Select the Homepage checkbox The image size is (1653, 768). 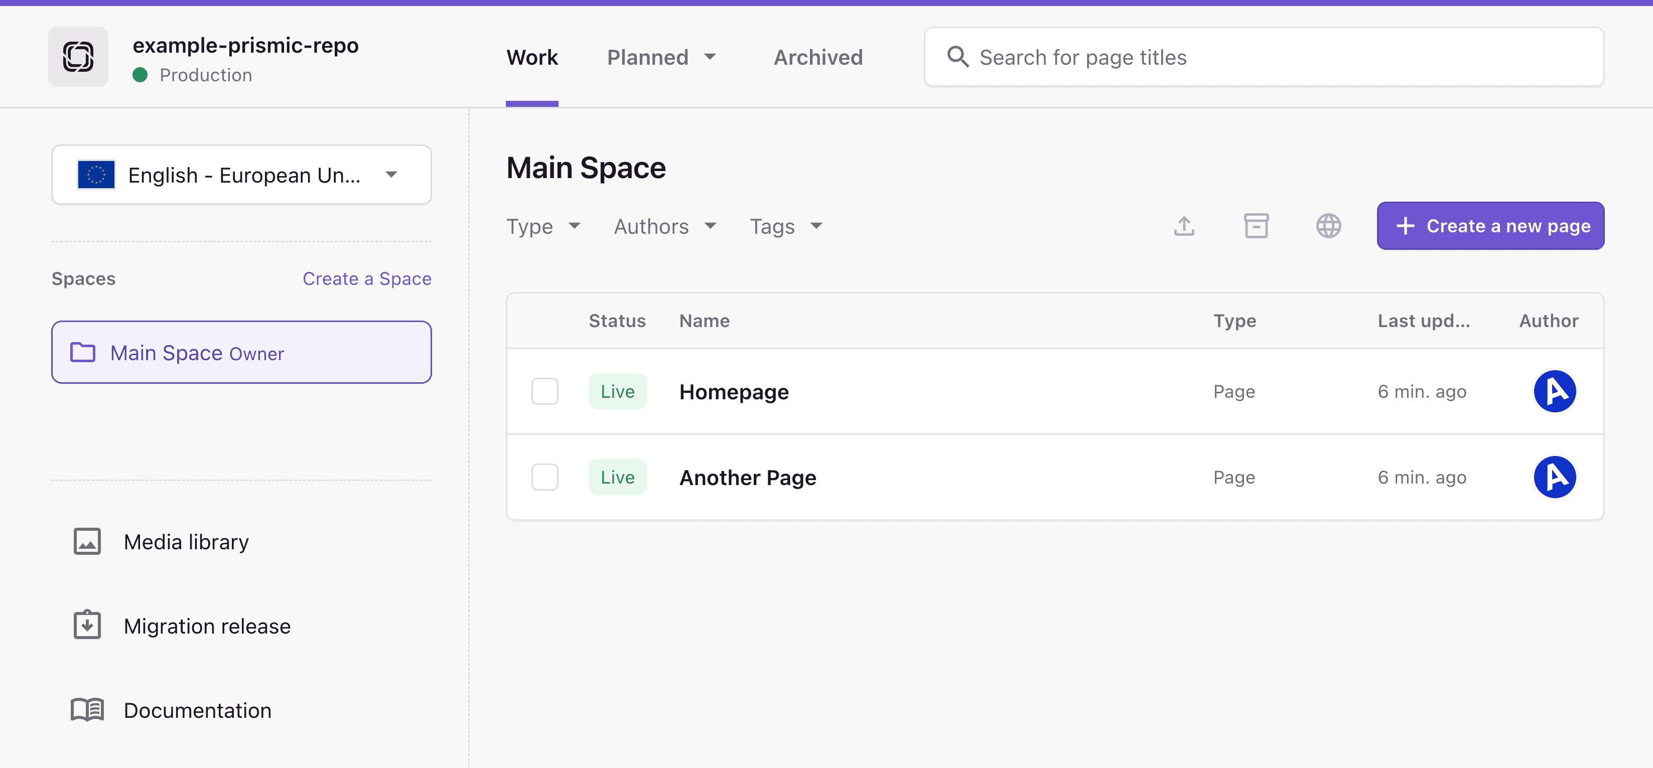(x=545, y=391)
